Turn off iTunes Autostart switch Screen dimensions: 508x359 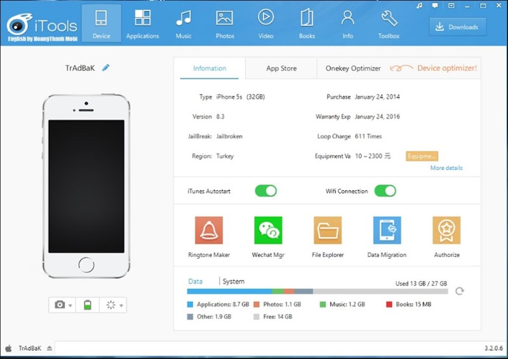265,191
